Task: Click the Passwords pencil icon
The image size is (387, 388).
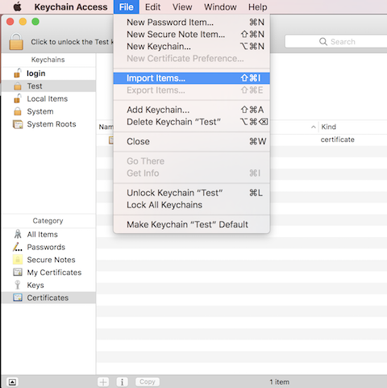Action: tap(18, 247)
